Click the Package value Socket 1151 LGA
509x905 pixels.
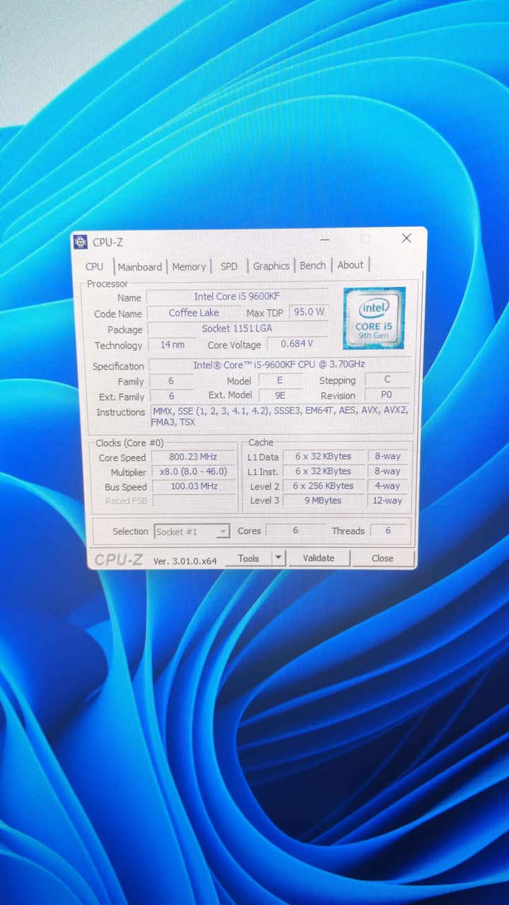coord(238,329)
